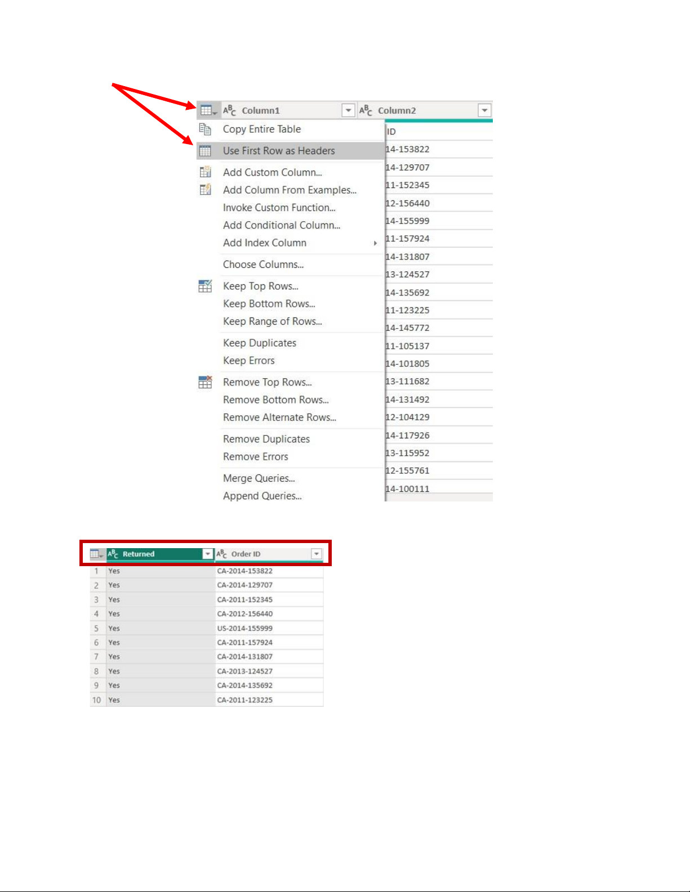Select Remove Duplicates from the menu
Image resolution: width=690 pixels, height=892 pixels.
[x=266, y=439]
